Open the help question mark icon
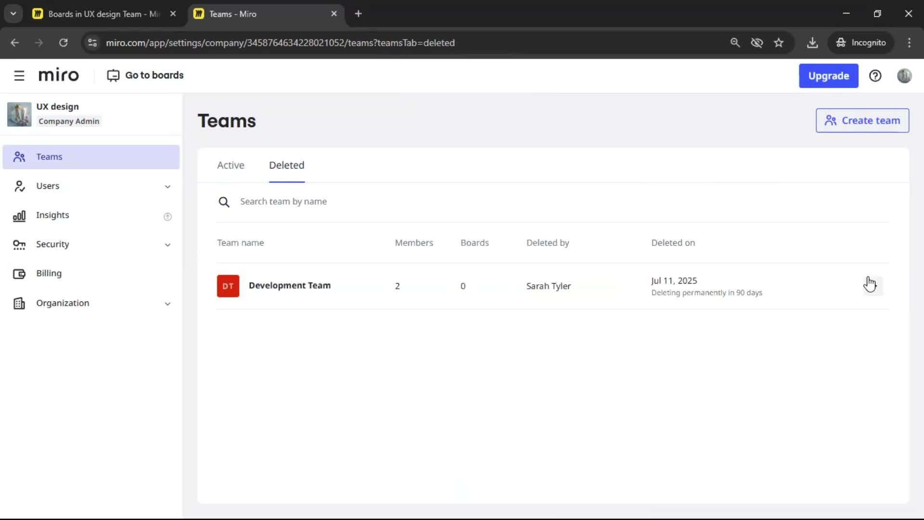Viewport: 924px width, 520px height. (875, 76)
